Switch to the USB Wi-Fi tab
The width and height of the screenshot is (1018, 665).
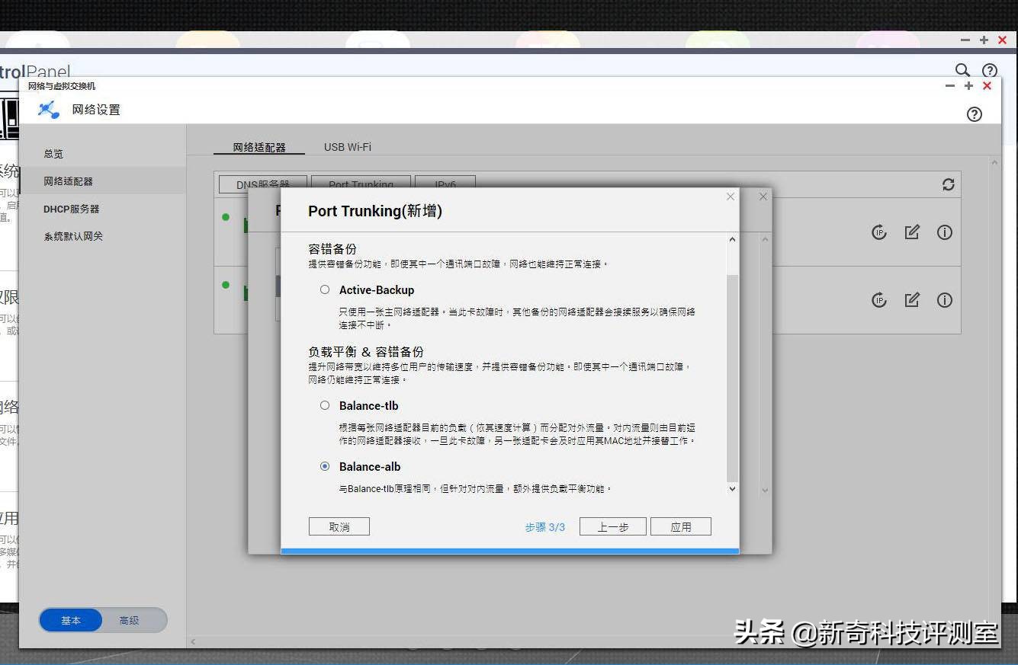(x=347, y=146)
